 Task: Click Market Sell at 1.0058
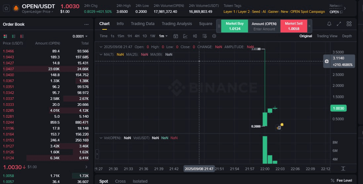coord(294,26)
